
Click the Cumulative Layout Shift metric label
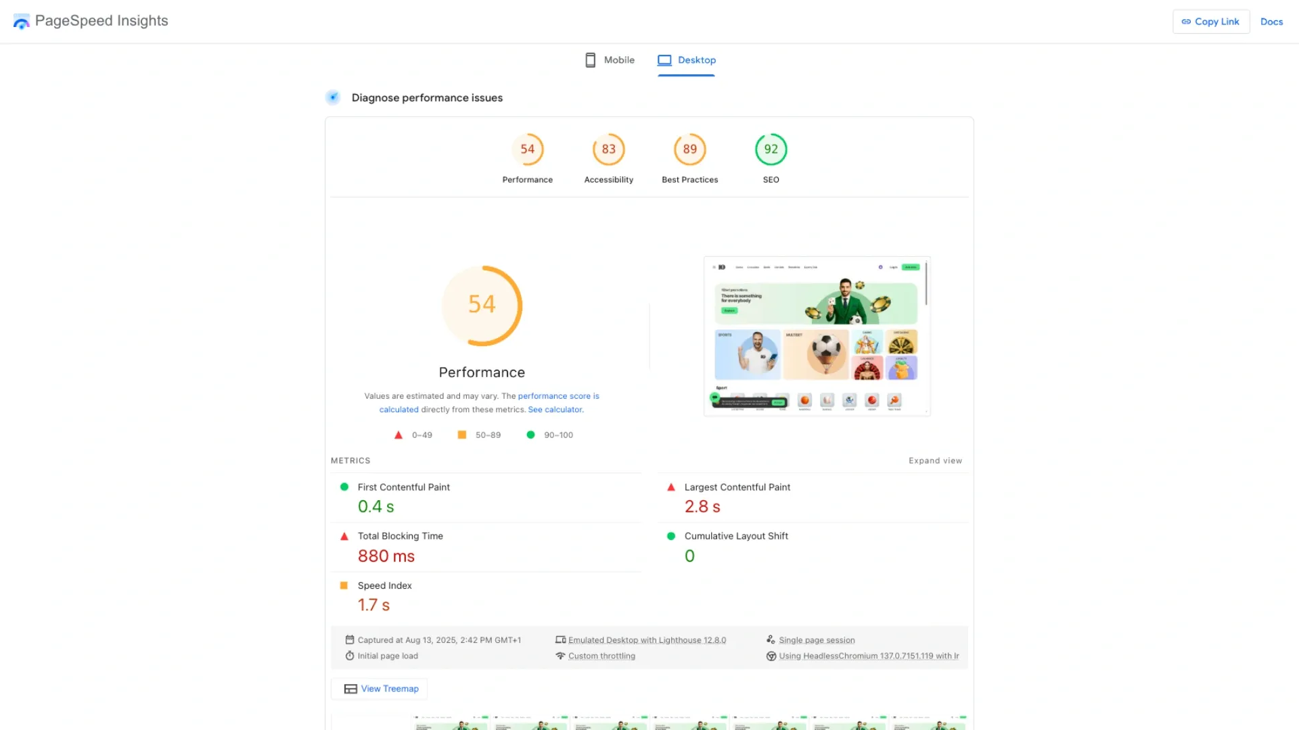736,536
